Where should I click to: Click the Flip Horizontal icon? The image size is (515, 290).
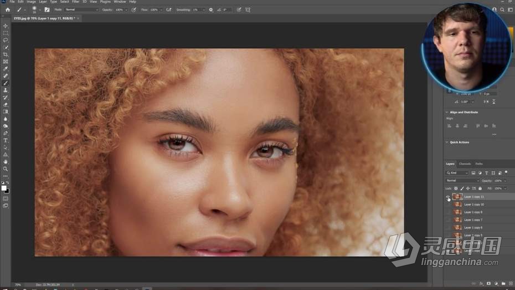(x=486, y=101)
